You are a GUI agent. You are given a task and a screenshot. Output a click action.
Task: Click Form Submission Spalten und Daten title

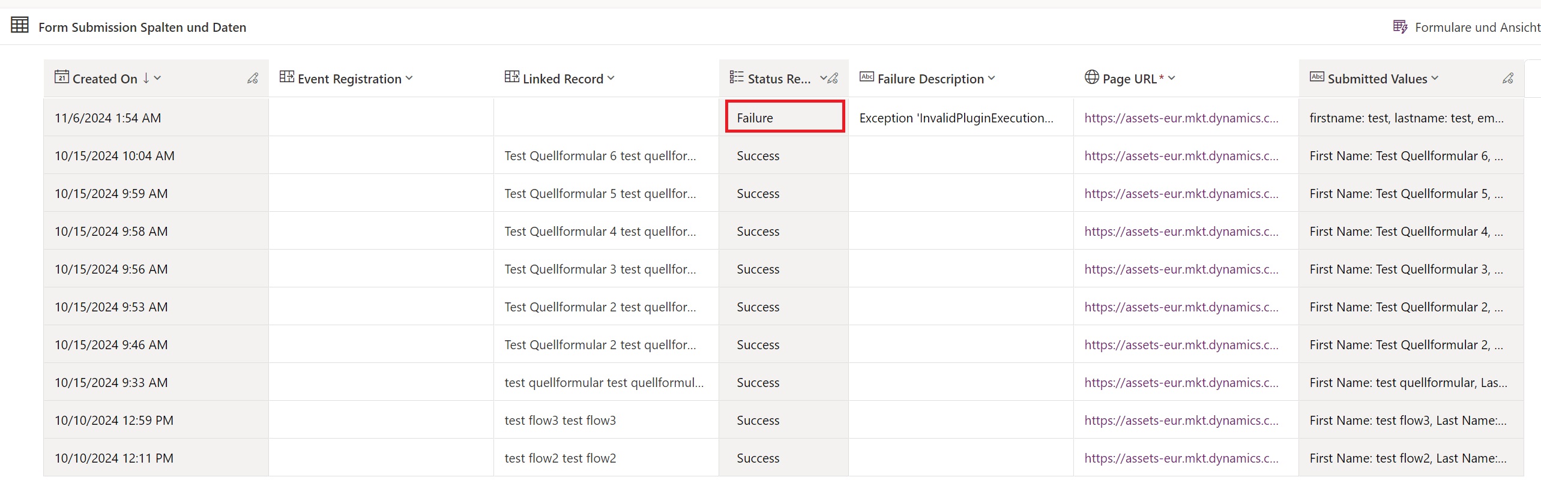tap(142, 28)
